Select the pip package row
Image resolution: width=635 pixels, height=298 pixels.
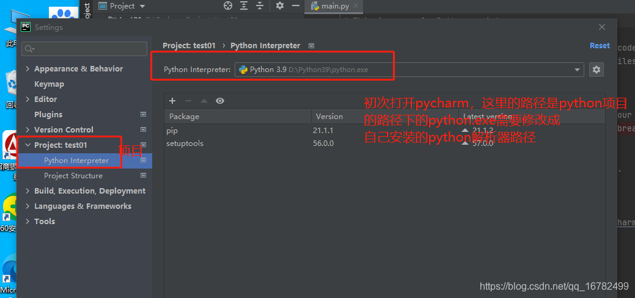pos(384,131)
